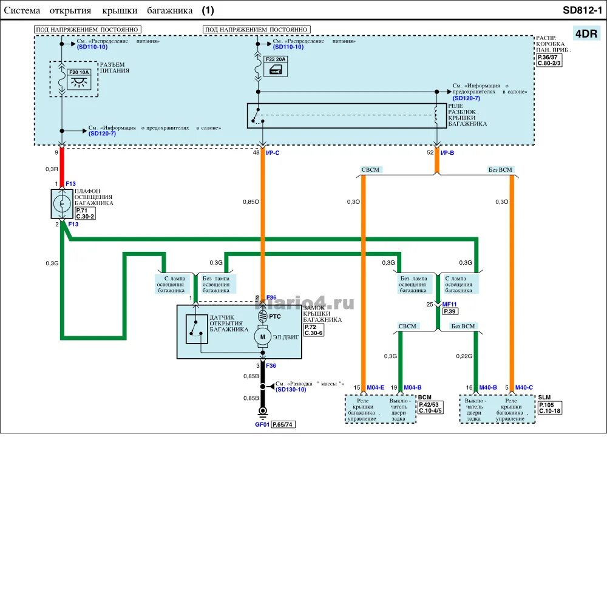
Task: Select the M40-B connector label
Action: click(488, 387)
